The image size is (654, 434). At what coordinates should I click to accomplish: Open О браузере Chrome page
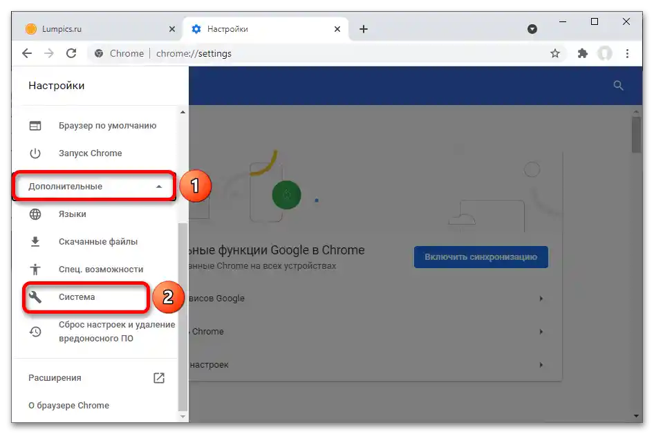95,405
